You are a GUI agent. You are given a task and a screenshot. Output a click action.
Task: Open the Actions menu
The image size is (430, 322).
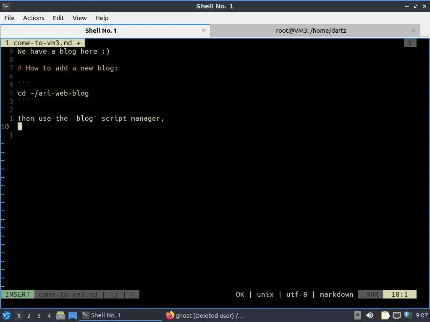[34, 18]
